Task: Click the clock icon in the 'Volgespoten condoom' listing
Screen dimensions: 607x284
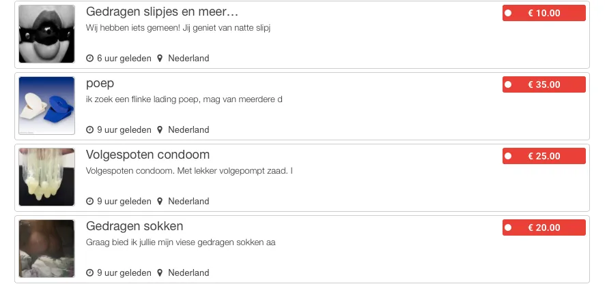Action: [90, 202]
